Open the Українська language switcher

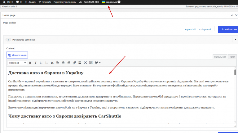point(109,2)
